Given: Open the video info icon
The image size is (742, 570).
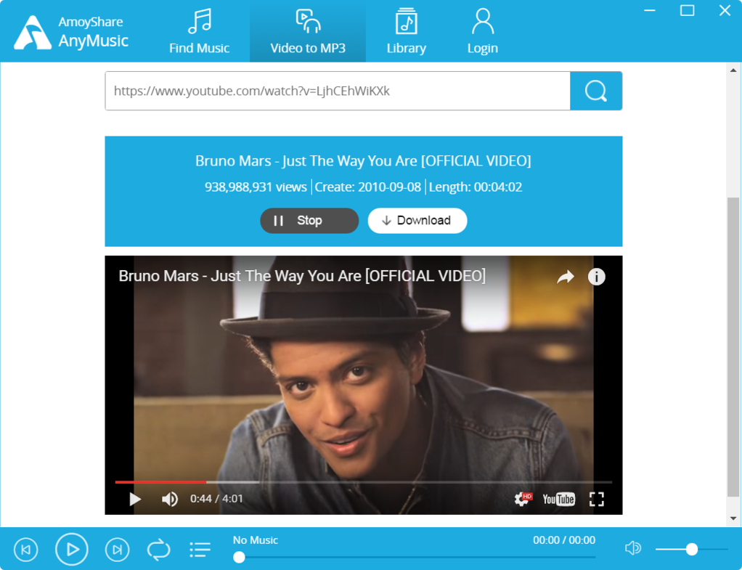Looking at the screenshot, I should tap(596, 277).
